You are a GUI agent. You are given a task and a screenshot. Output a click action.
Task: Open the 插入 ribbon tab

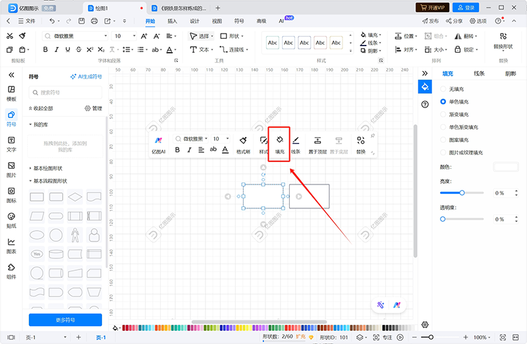tap(172, 21)
